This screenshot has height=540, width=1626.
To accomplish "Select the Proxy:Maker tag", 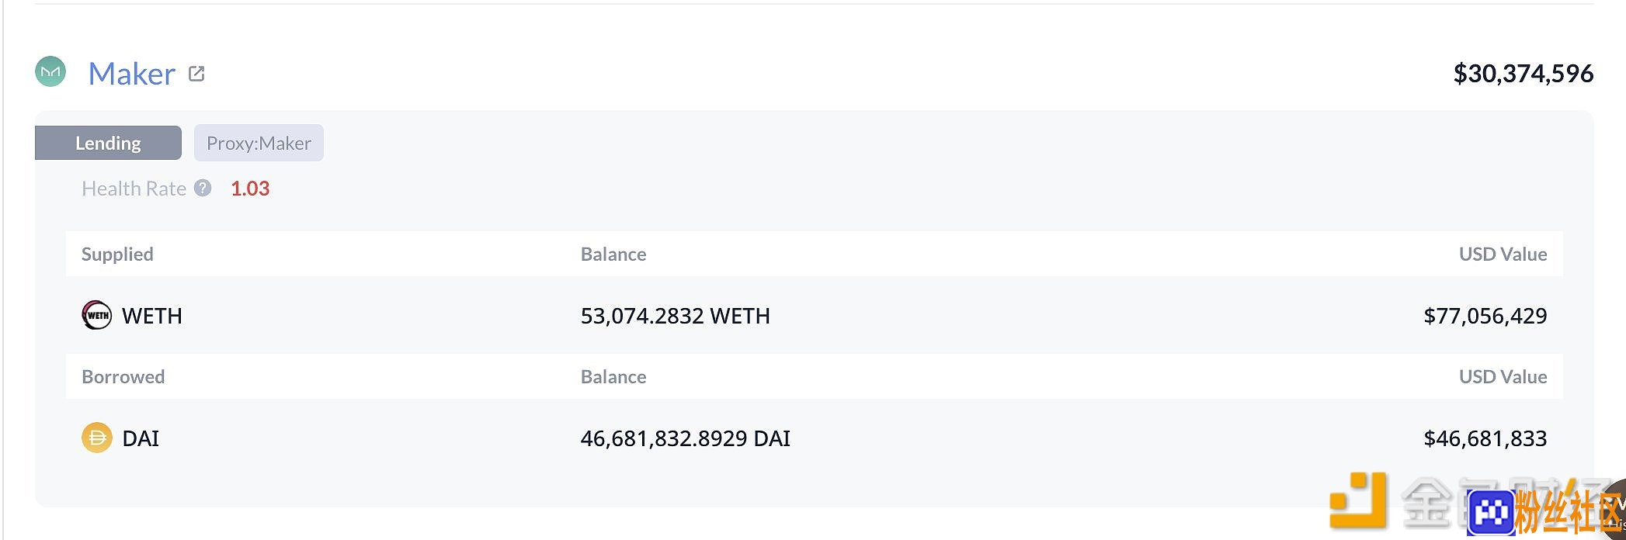I will pyautogui.click(x=259, y=143).
